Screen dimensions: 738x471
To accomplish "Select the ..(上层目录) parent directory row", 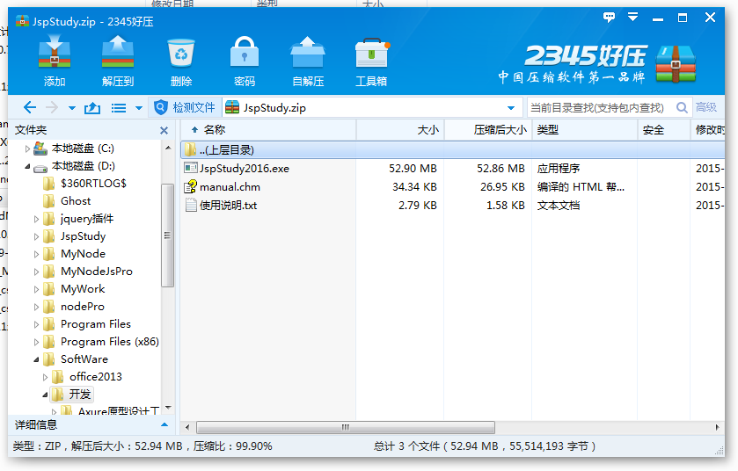I will [x=452, y=150].
